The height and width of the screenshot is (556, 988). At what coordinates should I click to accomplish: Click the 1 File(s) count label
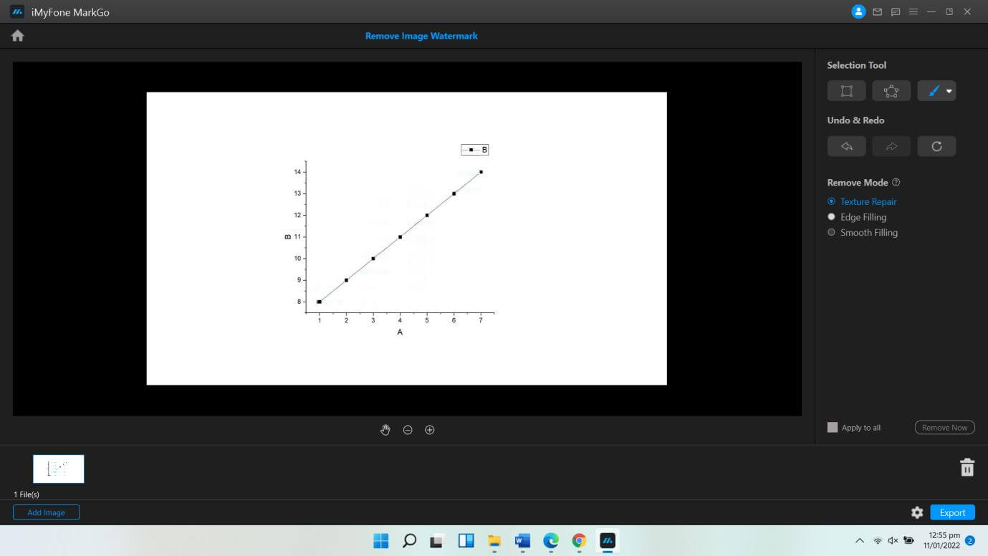[x=27, y=494]
